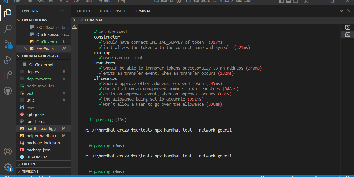Open the OurToken-t... untracked editor entry
Viewport: 354px width, 177px height.
click(43, 42)
